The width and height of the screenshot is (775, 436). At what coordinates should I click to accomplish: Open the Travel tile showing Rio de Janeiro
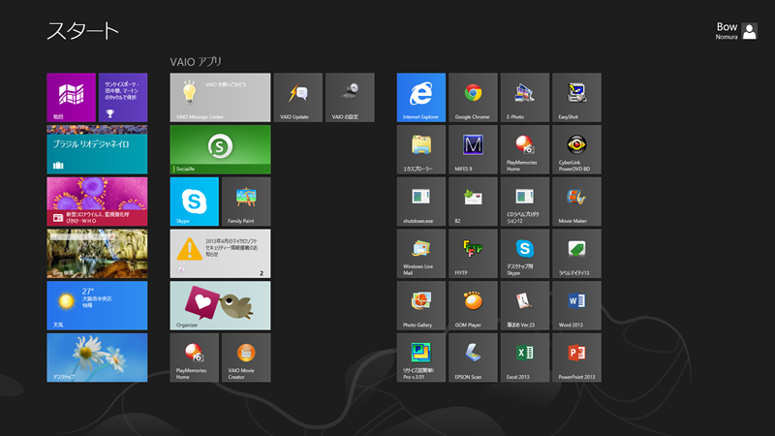[x=97, y=149]
